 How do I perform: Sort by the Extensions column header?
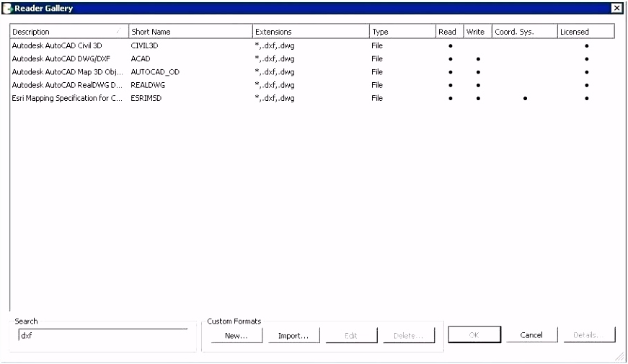tap(311, 32)
